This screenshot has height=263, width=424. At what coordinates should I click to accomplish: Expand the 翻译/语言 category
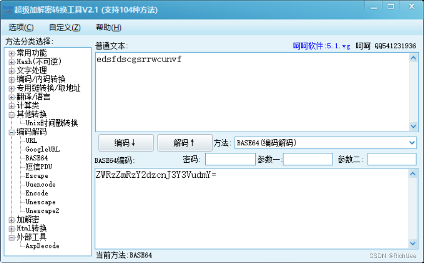pyautogui.click(x=12, y=97)
